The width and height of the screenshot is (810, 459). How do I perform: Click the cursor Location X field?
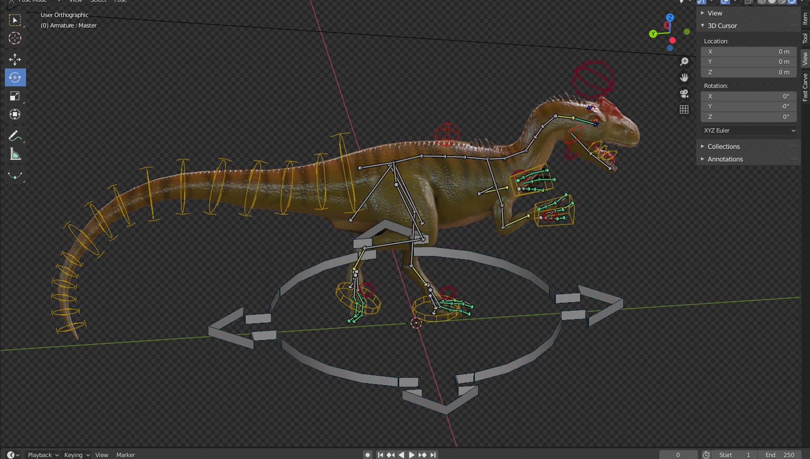[749, 51]
